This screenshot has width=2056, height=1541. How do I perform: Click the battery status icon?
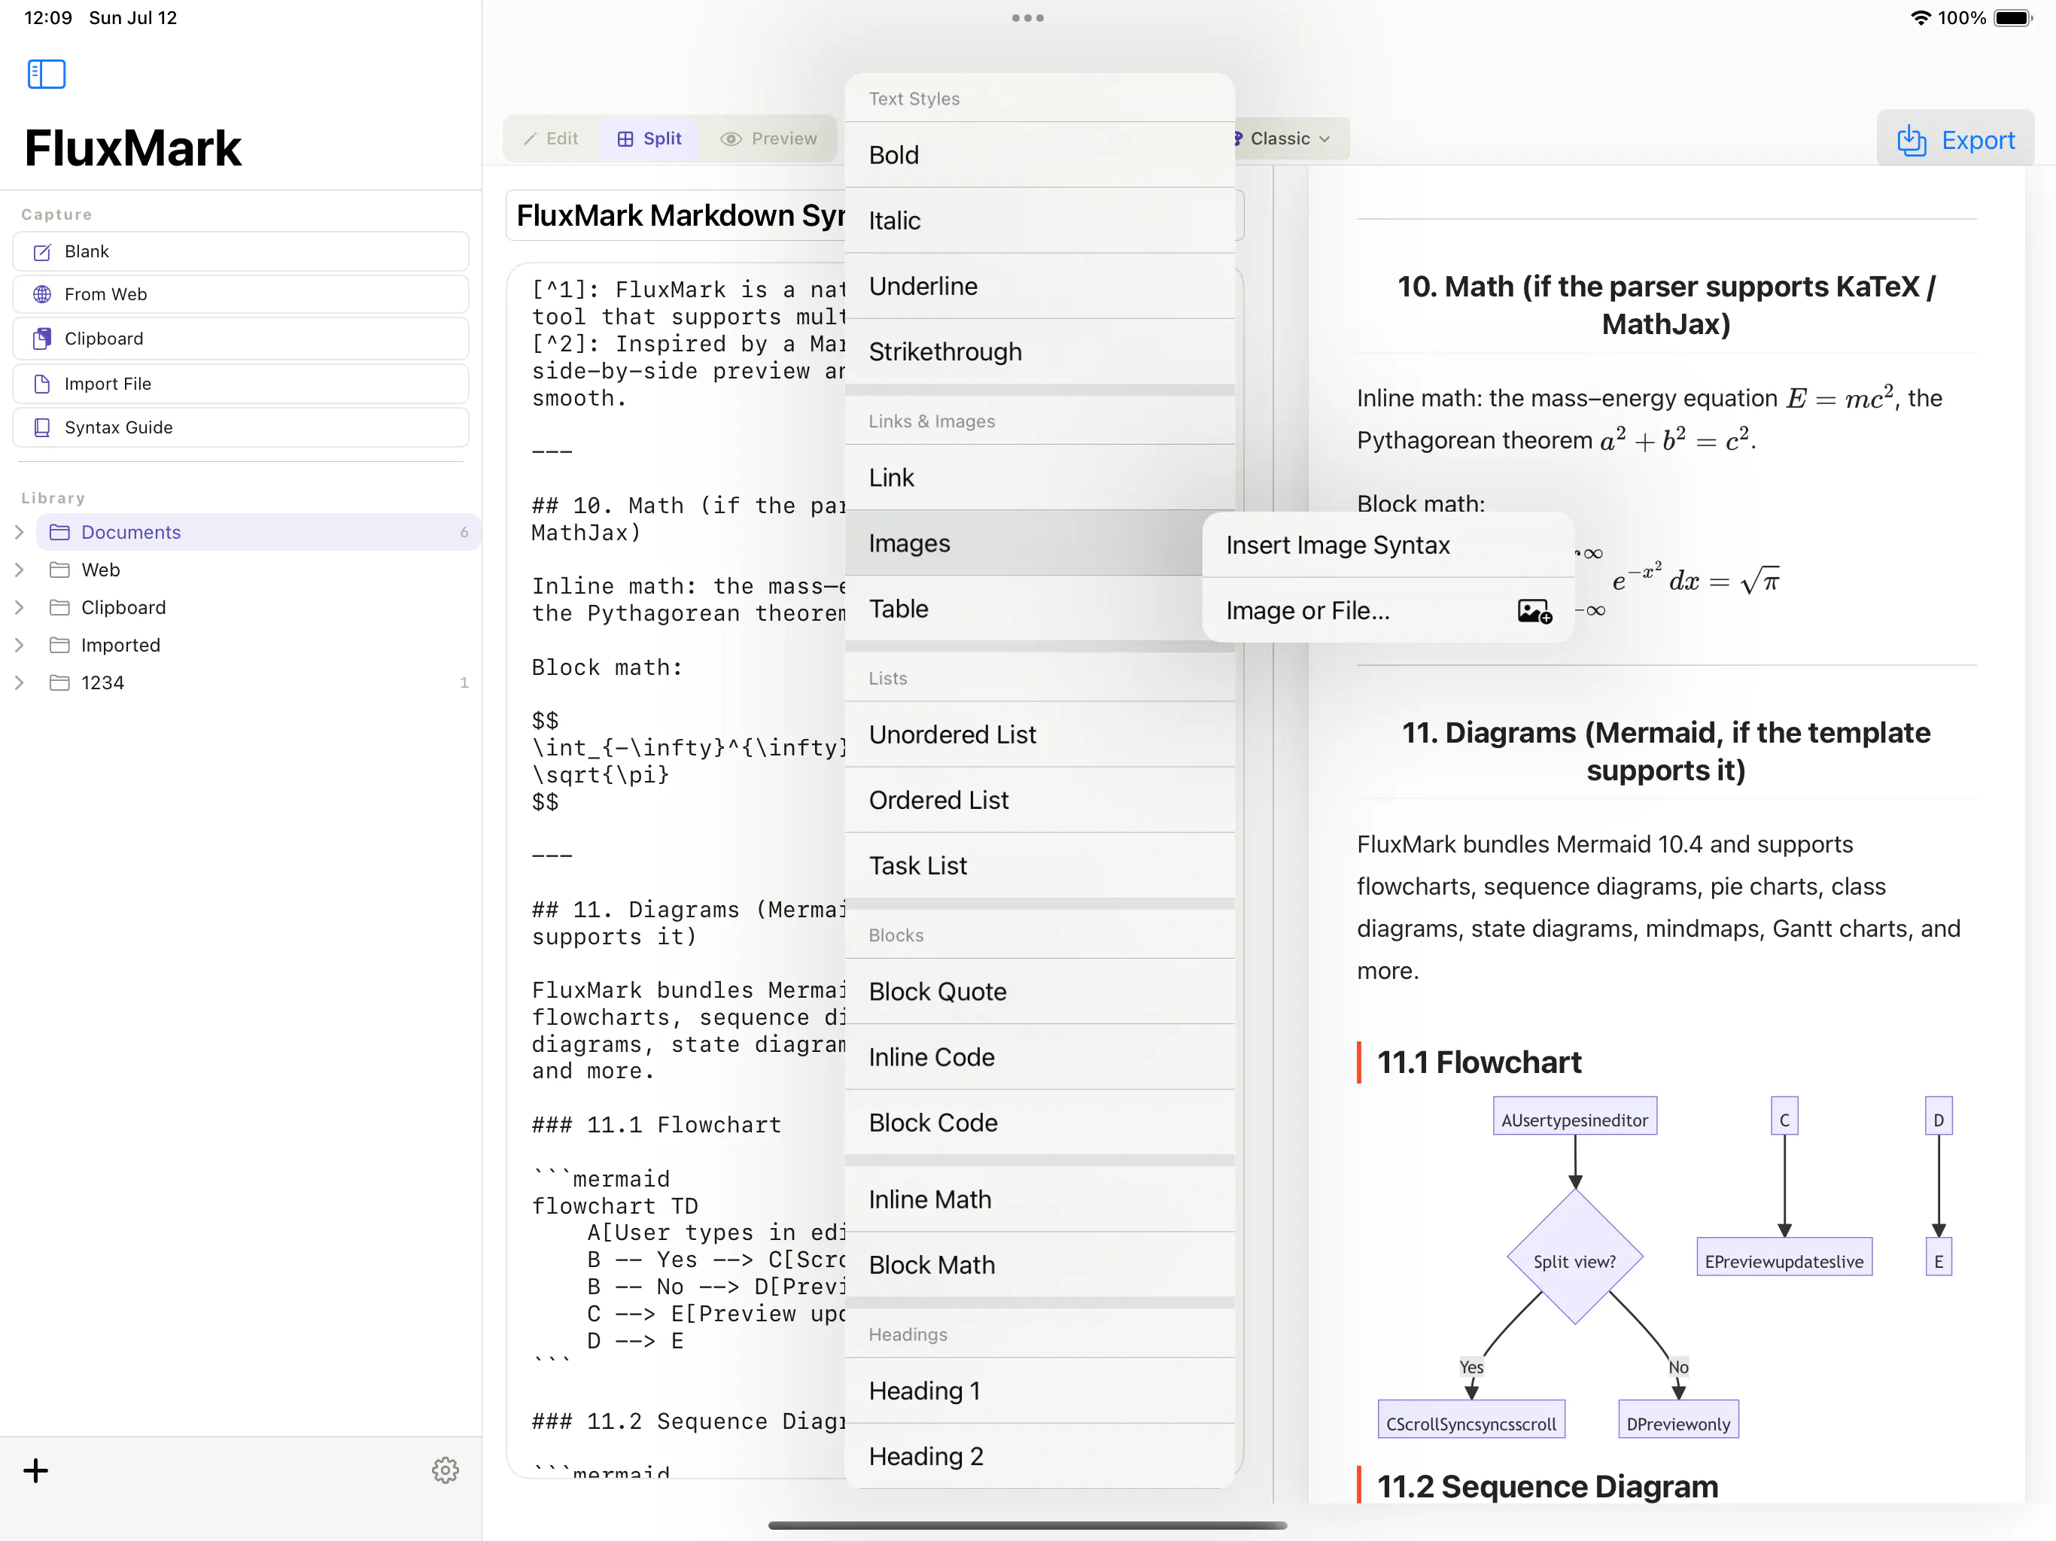(2013, 17)
